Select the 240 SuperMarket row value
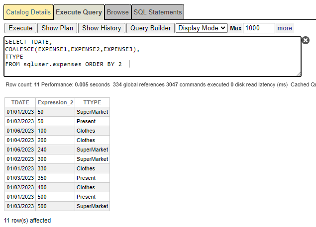This screenshot has height=227, width=316. point(55,150)
